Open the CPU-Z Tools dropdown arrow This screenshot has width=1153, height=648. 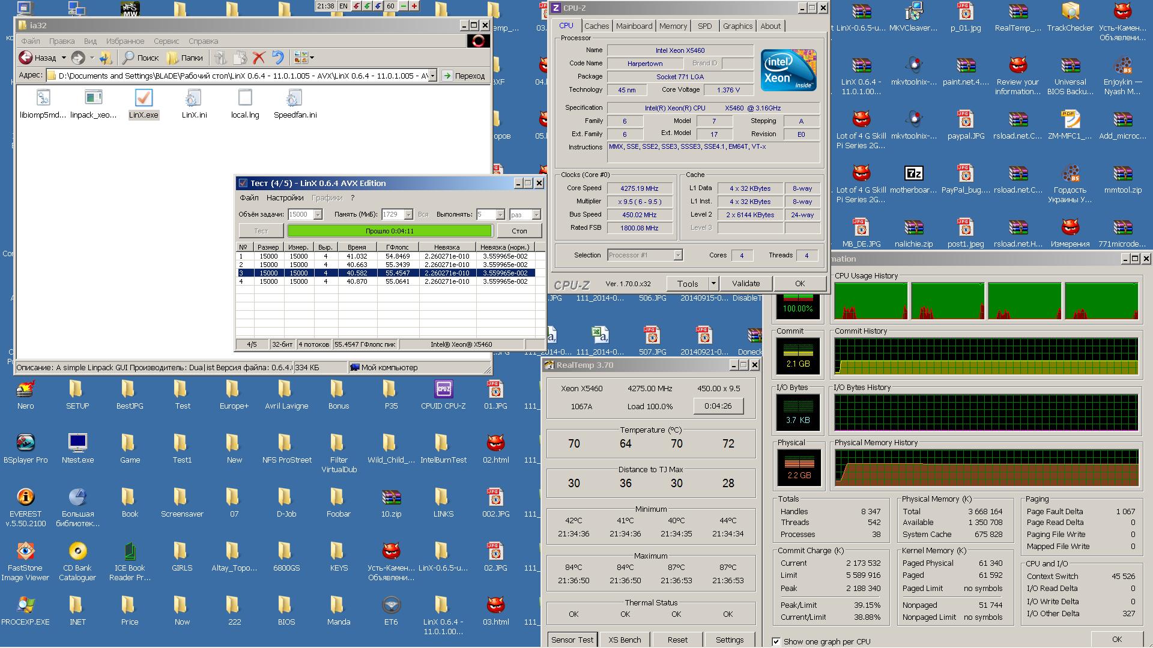[x=713, y=284]
